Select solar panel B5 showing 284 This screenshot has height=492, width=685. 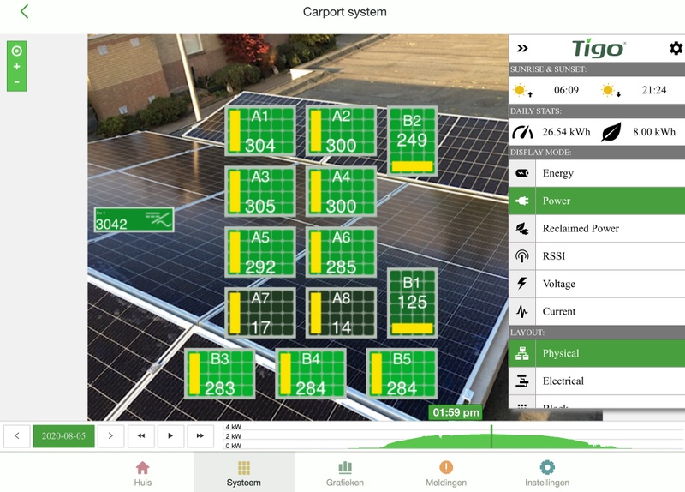[402, 374]
